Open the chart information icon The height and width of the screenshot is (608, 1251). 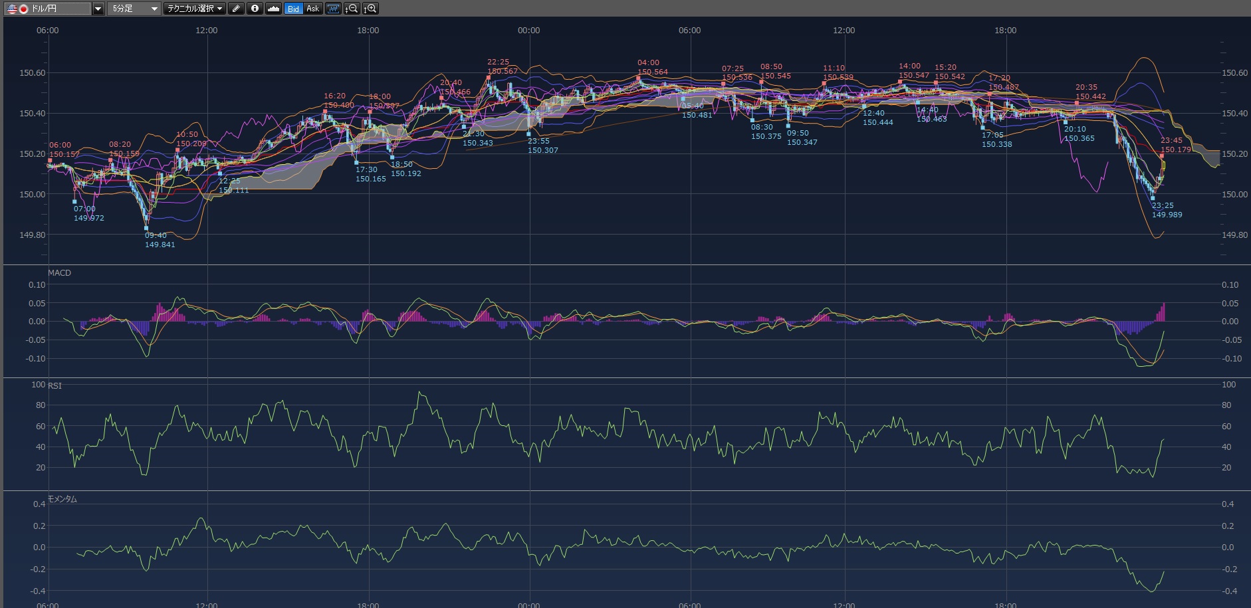click(255, 9)
